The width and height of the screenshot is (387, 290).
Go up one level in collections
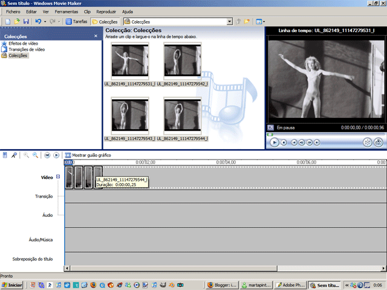238,22
